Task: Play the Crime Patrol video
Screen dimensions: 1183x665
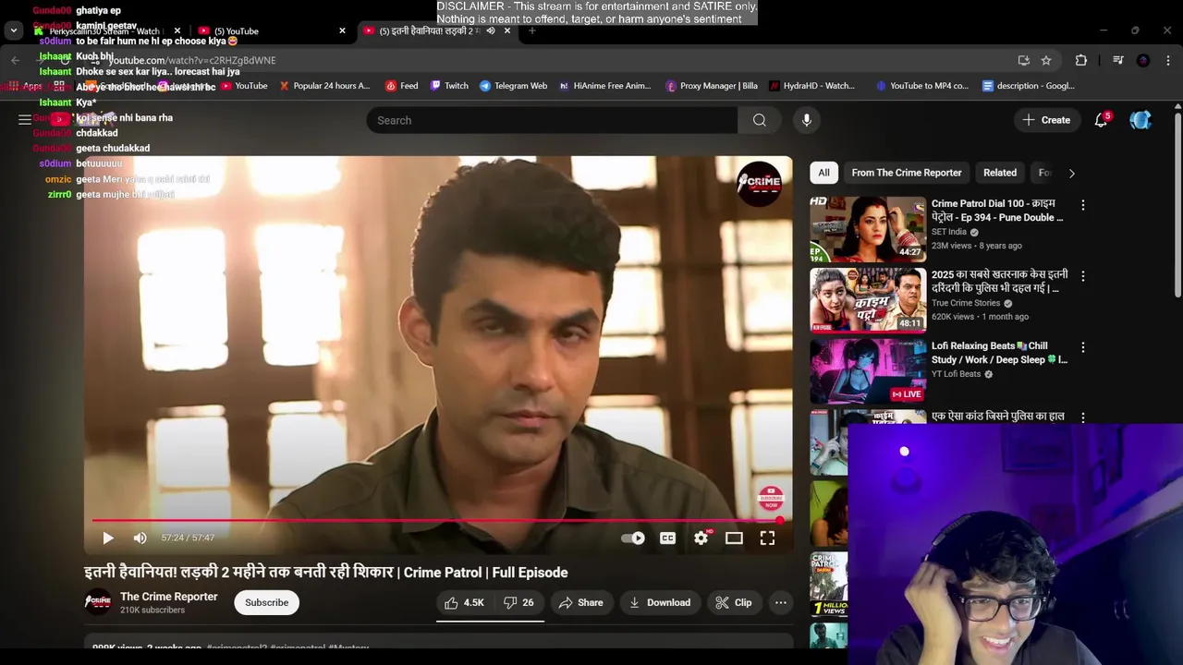Action: click(108, 538)
